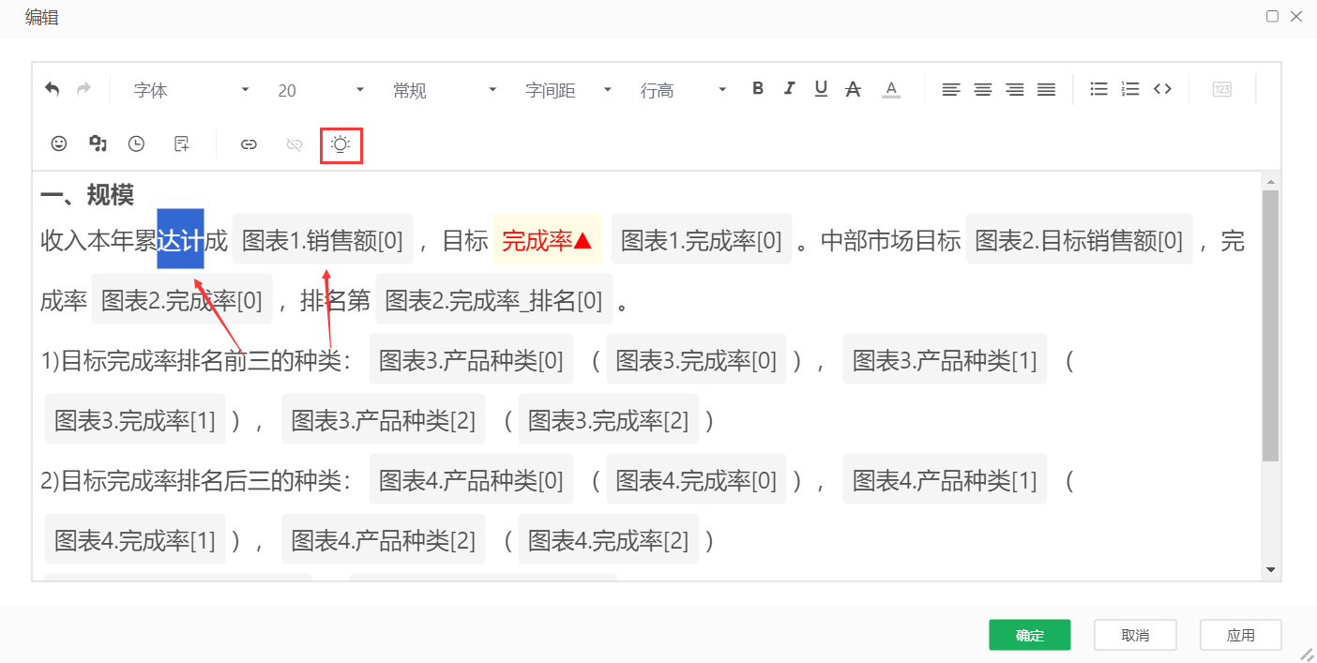Expand the 行高 line height dropdown

tap(683, 90)
